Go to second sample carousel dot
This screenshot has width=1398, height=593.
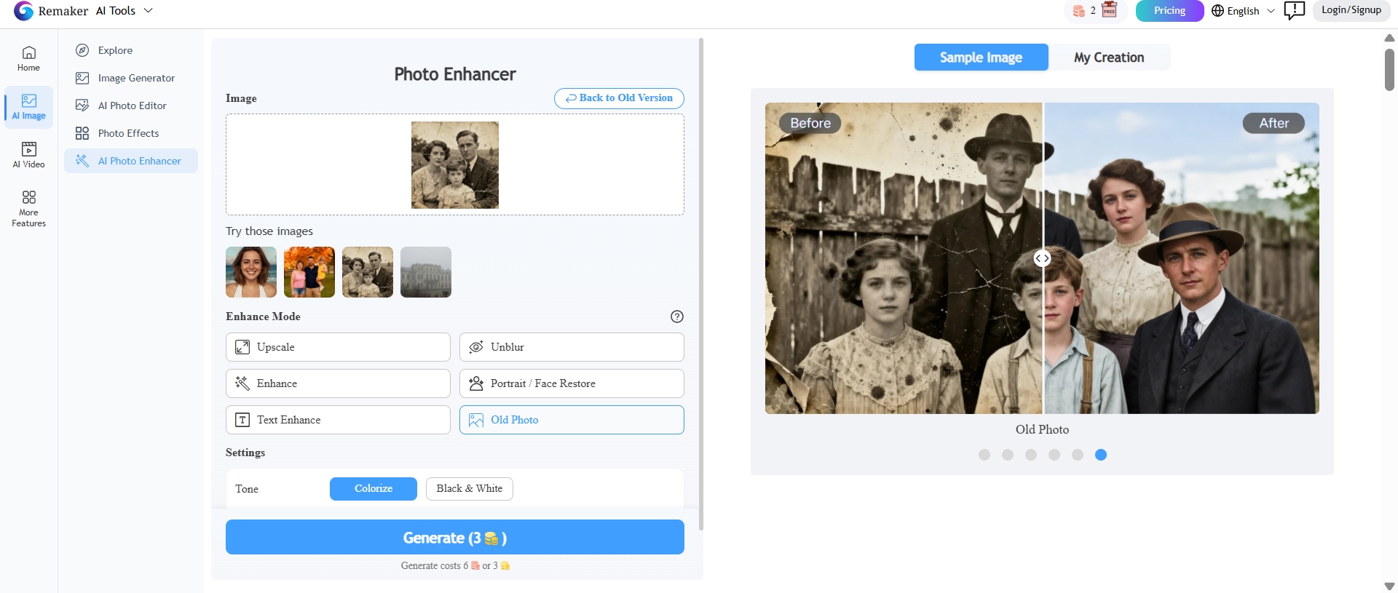[x=1008, y=455]
